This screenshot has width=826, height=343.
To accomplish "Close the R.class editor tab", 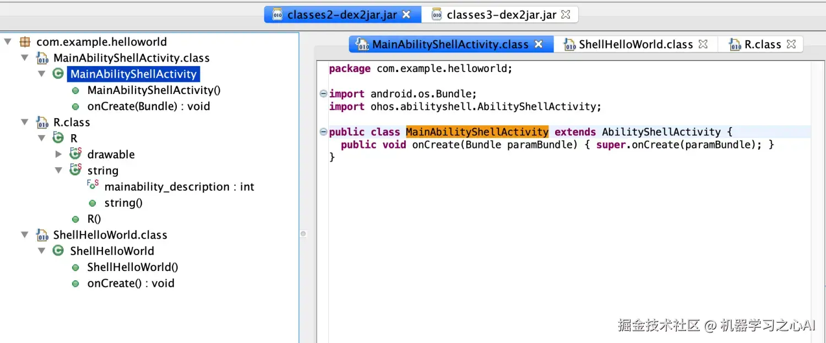I will [x=791, y=44].
